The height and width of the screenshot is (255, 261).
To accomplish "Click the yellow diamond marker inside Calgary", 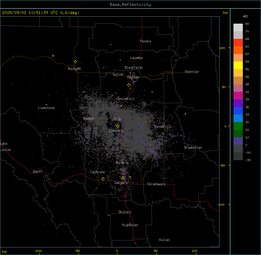I will click(x=123, y=178).
